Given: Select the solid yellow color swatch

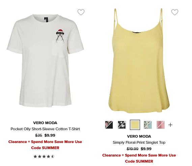Looking at the screenshot, I should (135, 125).
